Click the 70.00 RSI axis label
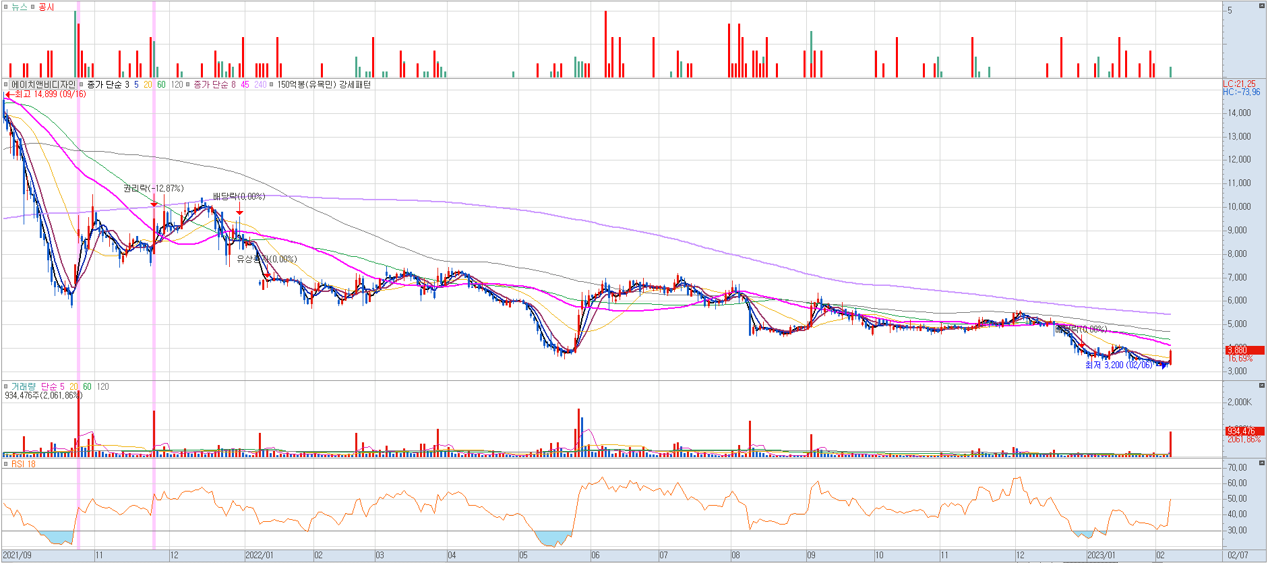The width and height of the screenshot is (1268, 563). [x=1237, y=467]
